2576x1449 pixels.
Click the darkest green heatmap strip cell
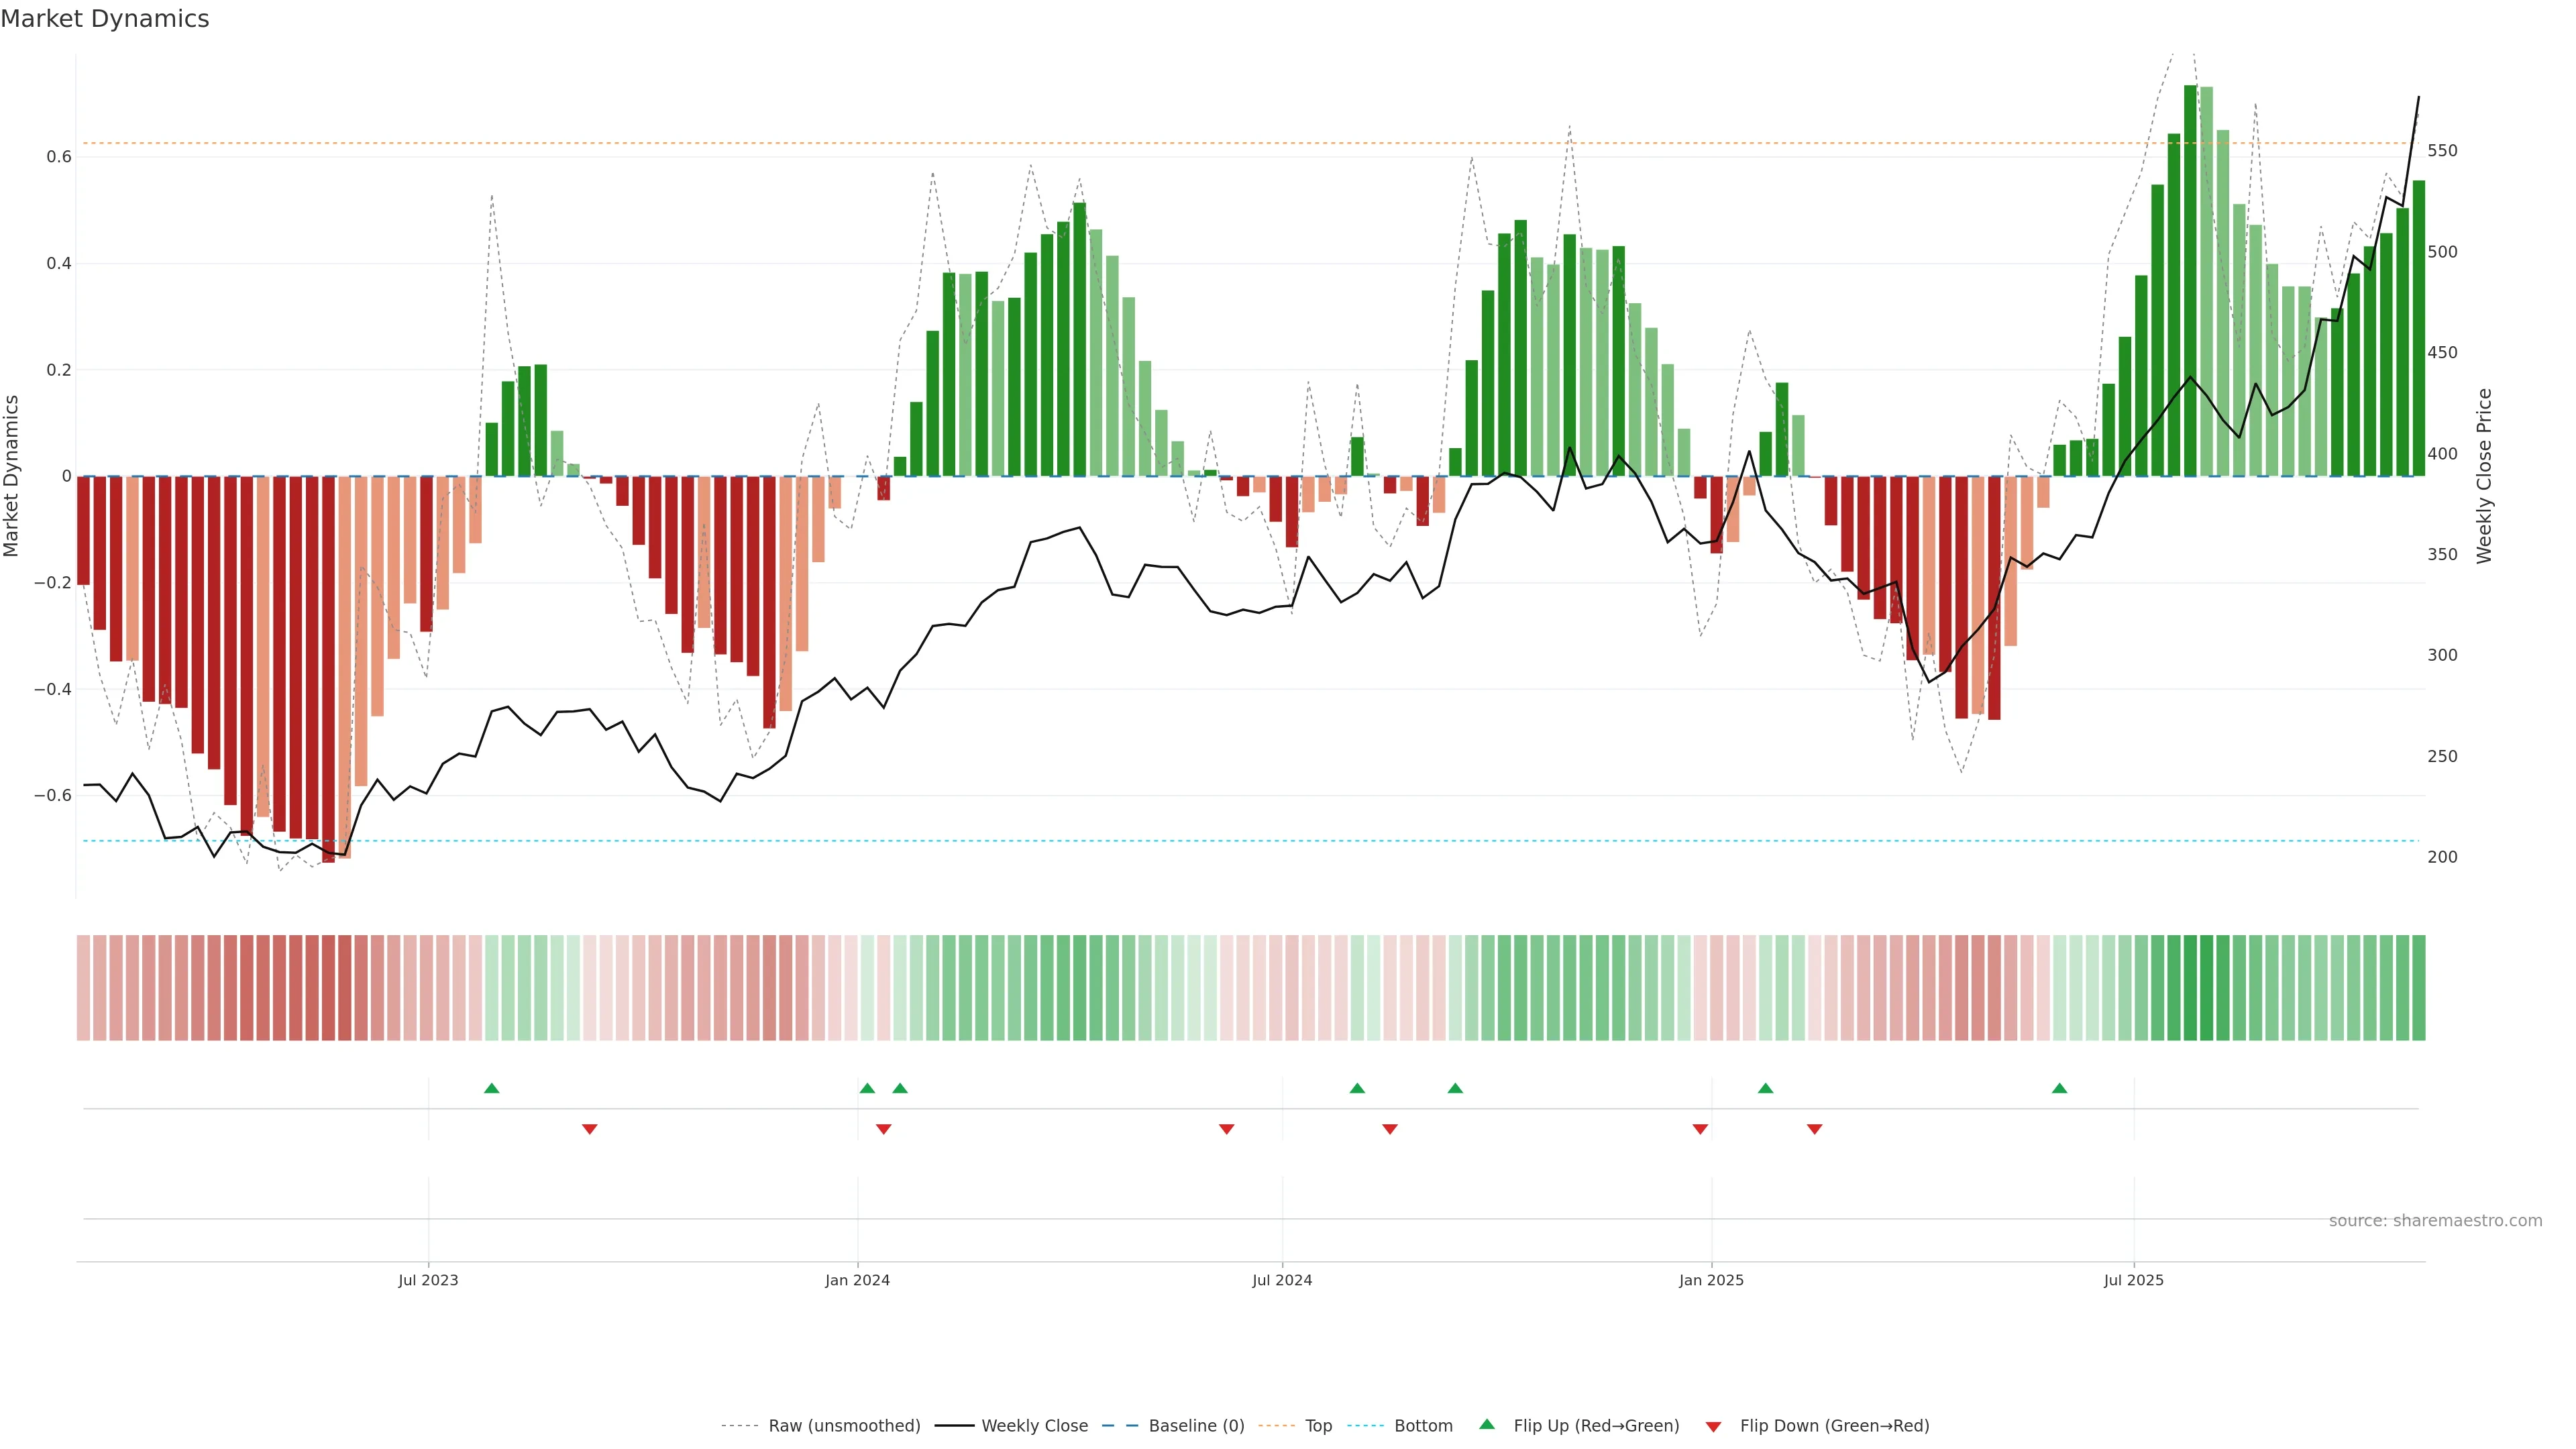2190,988
